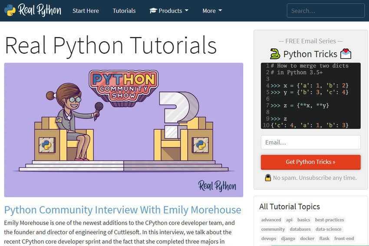Select the django topic tag
Image resolution: width=369 pixels, height=246 pixels.
click(288, 239)
